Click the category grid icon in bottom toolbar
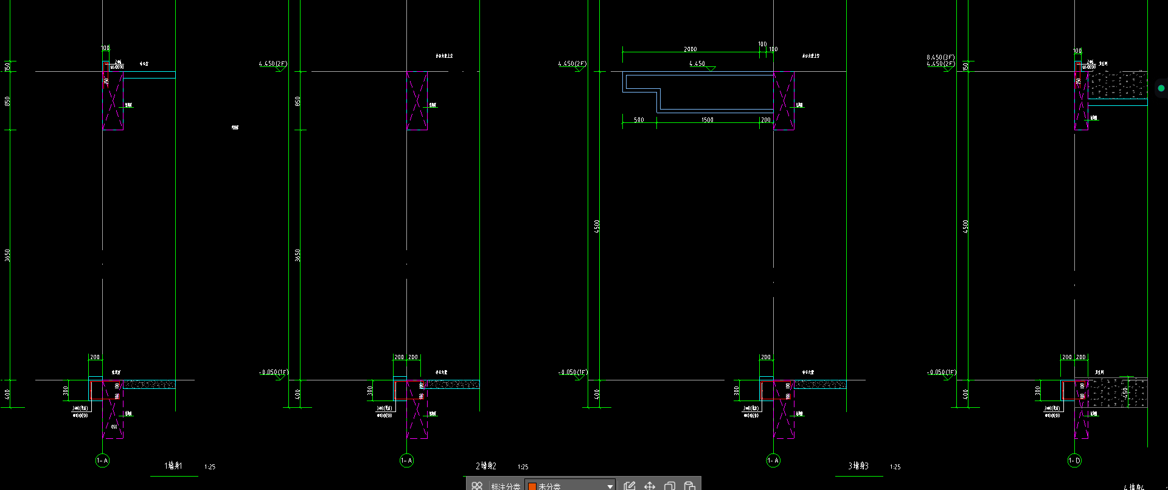Image resolution: width=1168 pixels, height=490 pixels. pyautogui.click(x=477, y=486)
